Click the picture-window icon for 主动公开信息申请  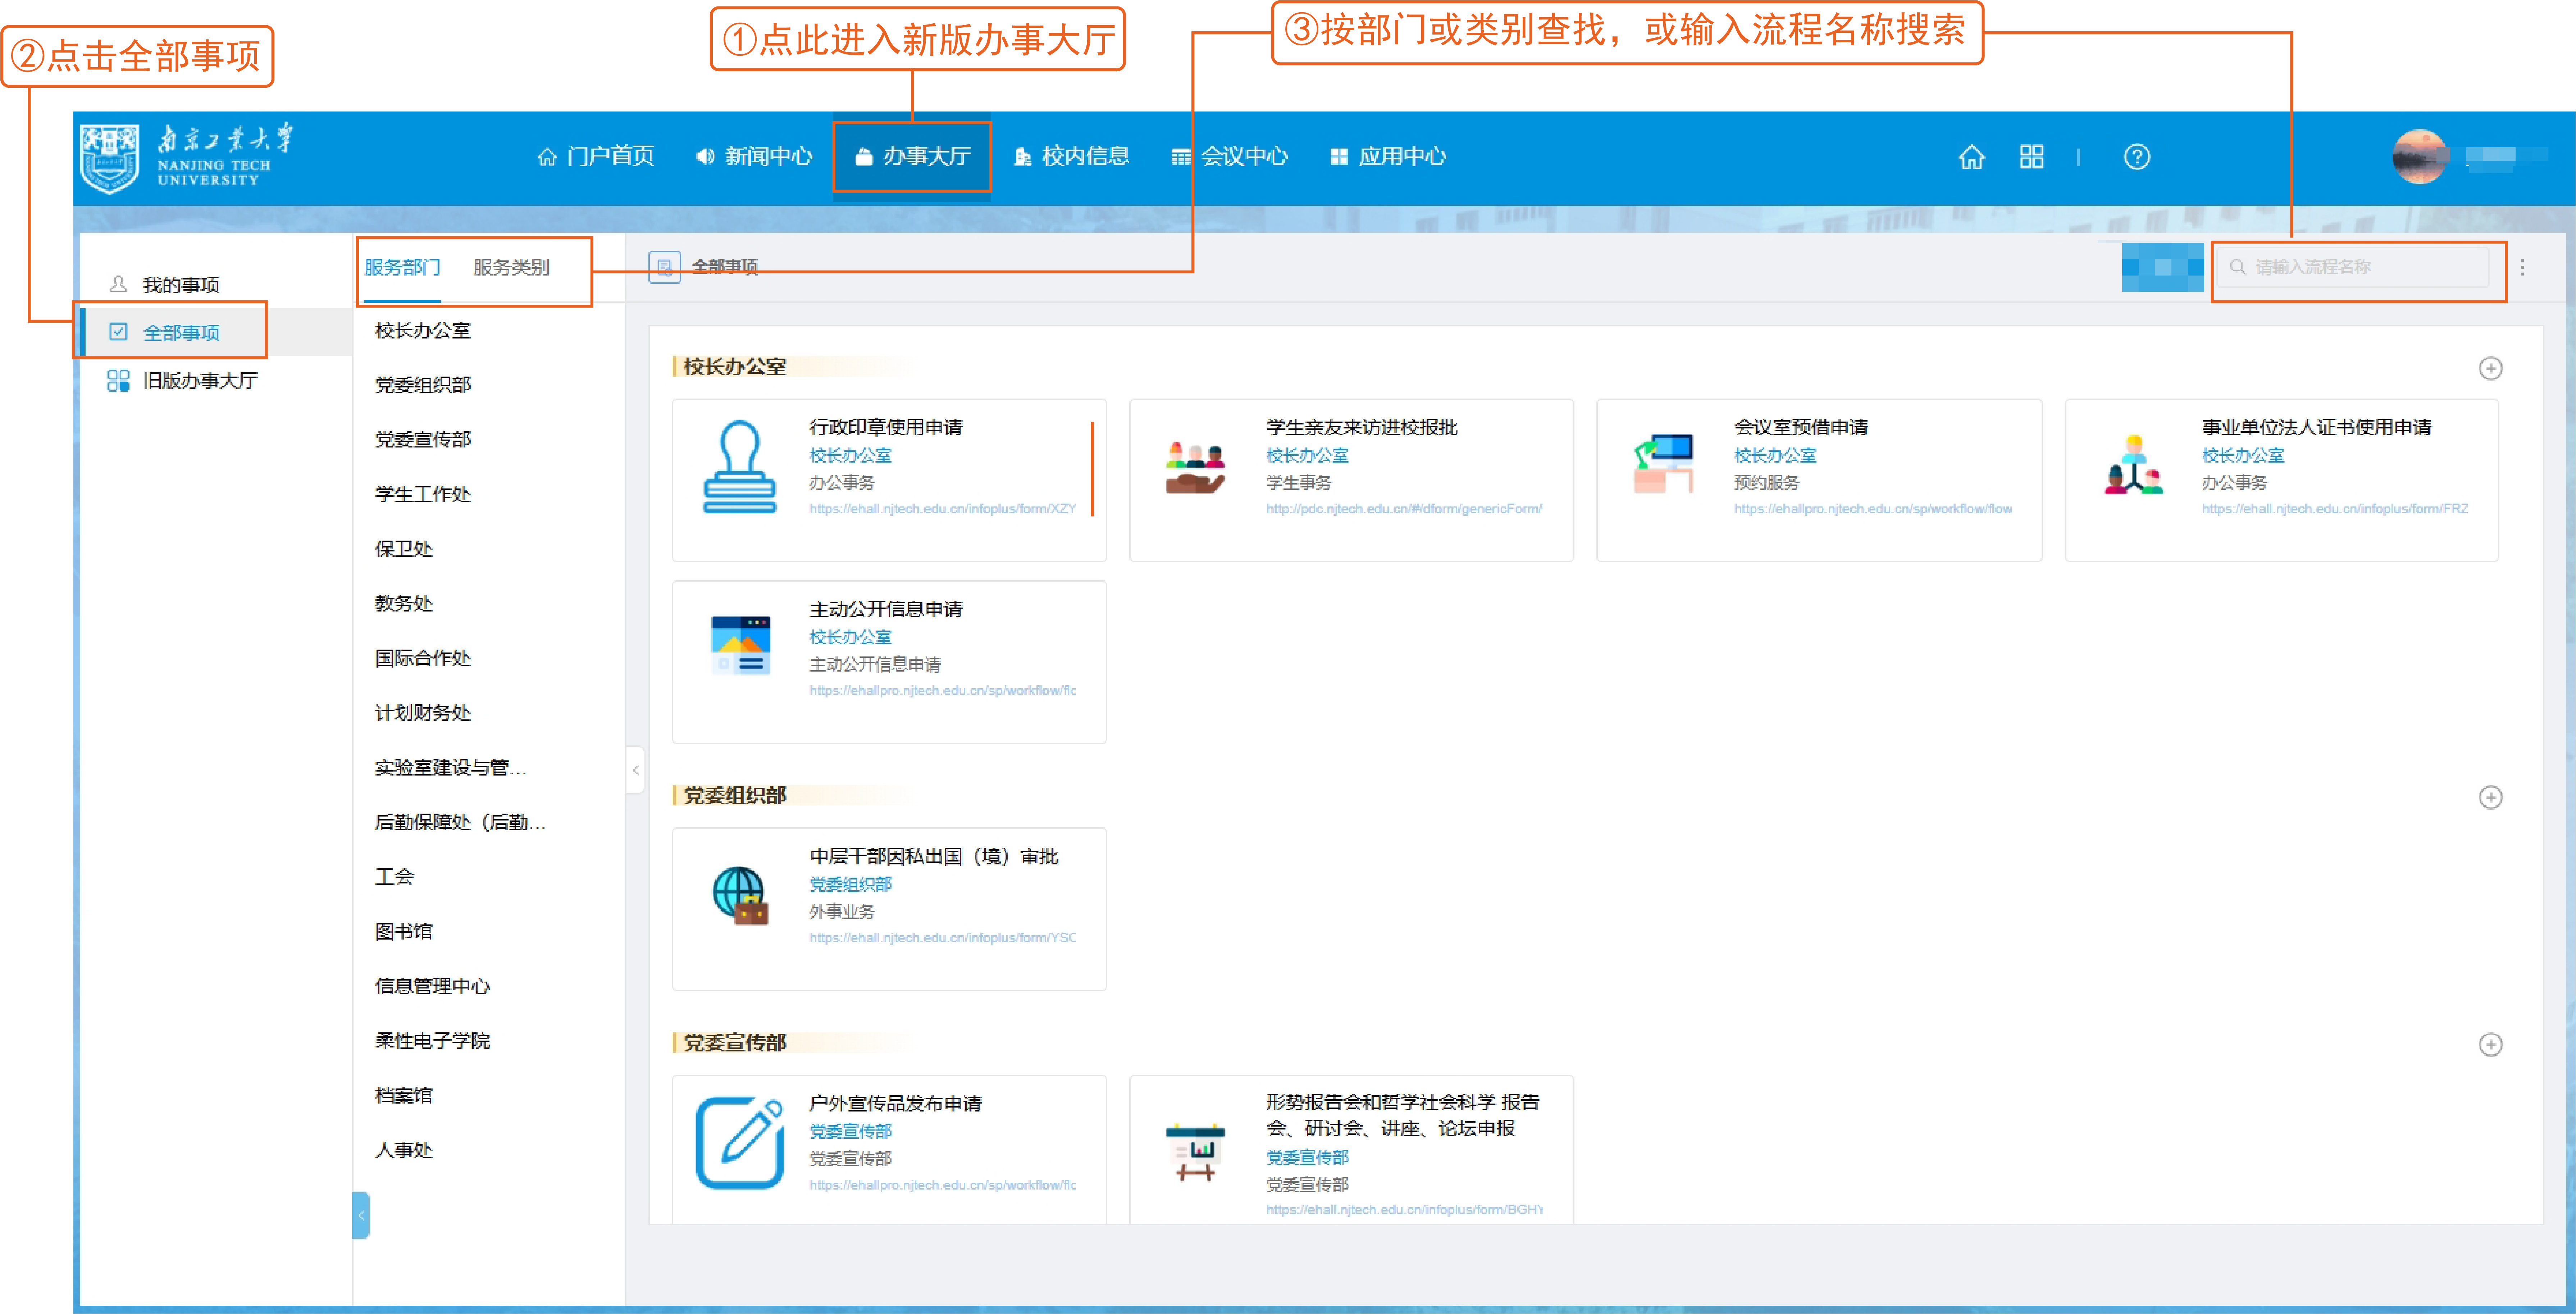tap(740, 646)
